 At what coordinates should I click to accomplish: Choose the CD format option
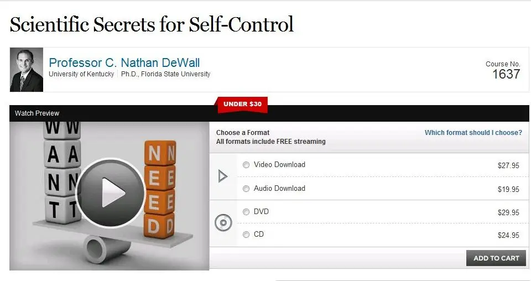246,235
